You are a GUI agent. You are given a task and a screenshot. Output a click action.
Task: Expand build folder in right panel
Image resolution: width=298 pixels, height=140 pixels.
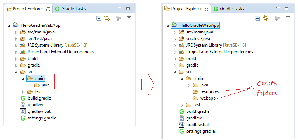[x=175, y=59]
